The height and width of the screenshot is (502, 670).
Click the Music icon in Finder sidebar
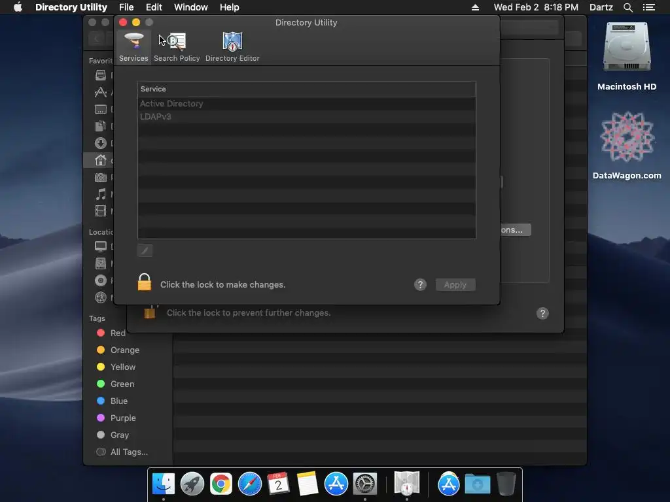(x=100, y=194)
